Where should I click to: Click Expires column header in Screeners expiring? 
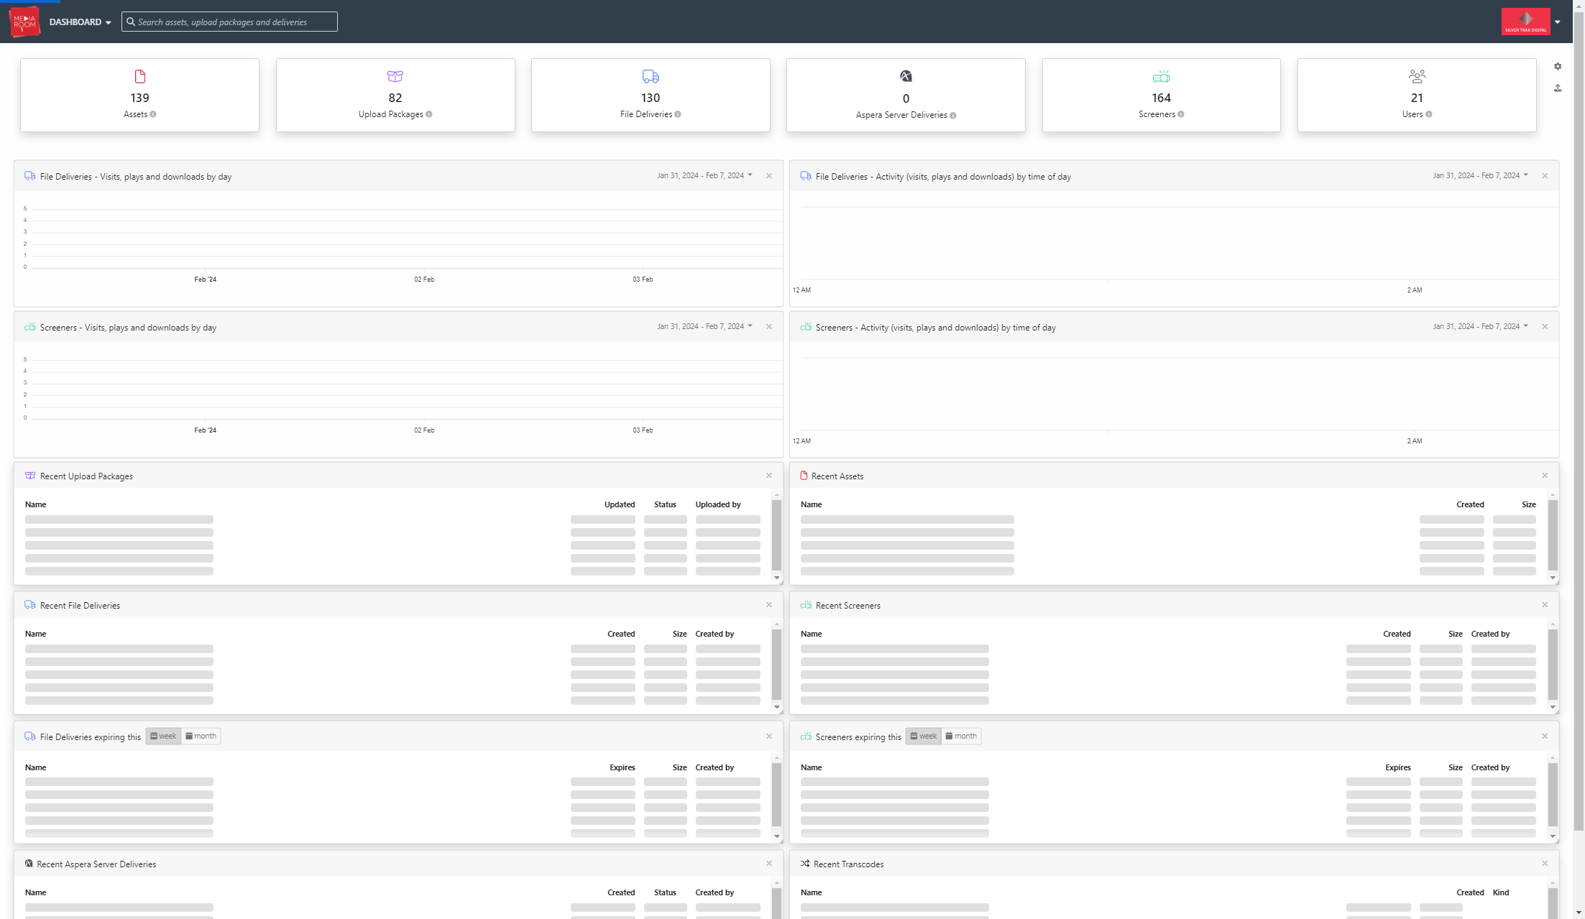1398,767
